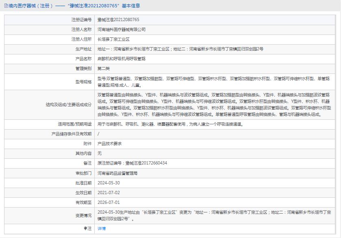This screenshot has height=238, width=341.
Task: Select structure text starting 双管路普通型由转换接头
Action: (x=214, y=105)
